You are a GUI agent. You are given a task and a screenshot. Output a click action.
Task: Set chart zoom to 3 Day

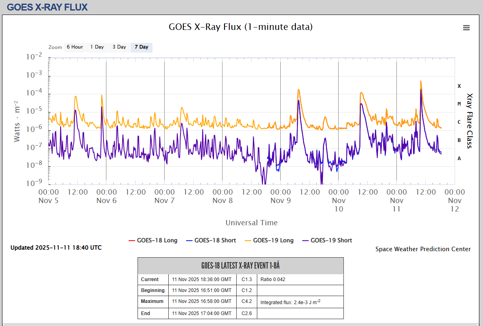coord(119,47)
